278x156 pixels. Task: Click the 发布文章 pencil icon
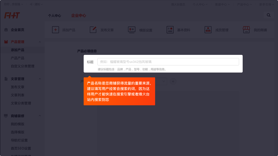tap(93, 30)
